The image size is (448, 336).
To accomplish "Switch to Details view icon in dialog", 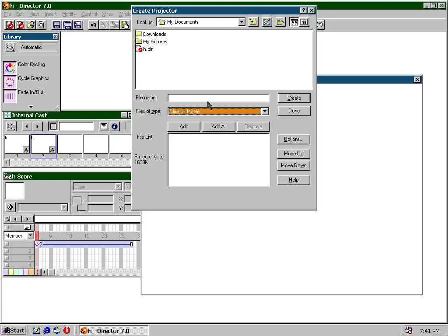I will pyautogui.click(x=304, y=22).
